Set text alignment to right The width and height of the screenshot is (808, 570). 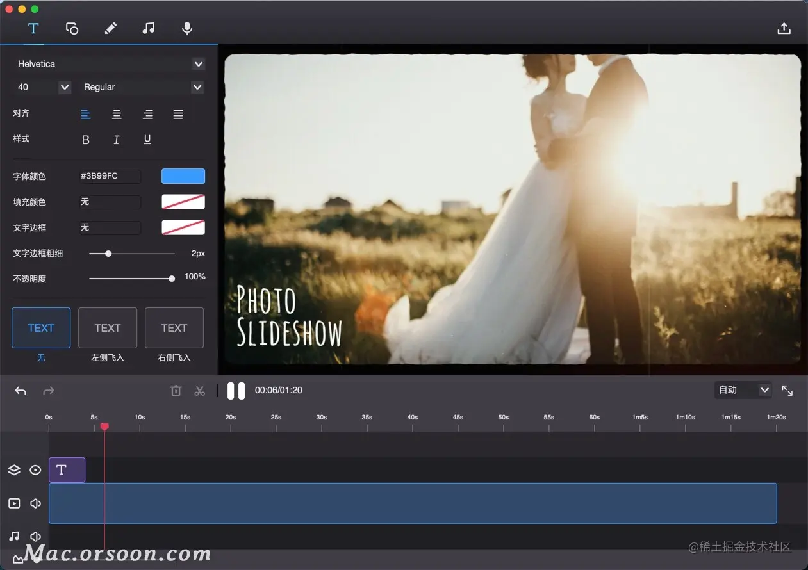point(147,114)
